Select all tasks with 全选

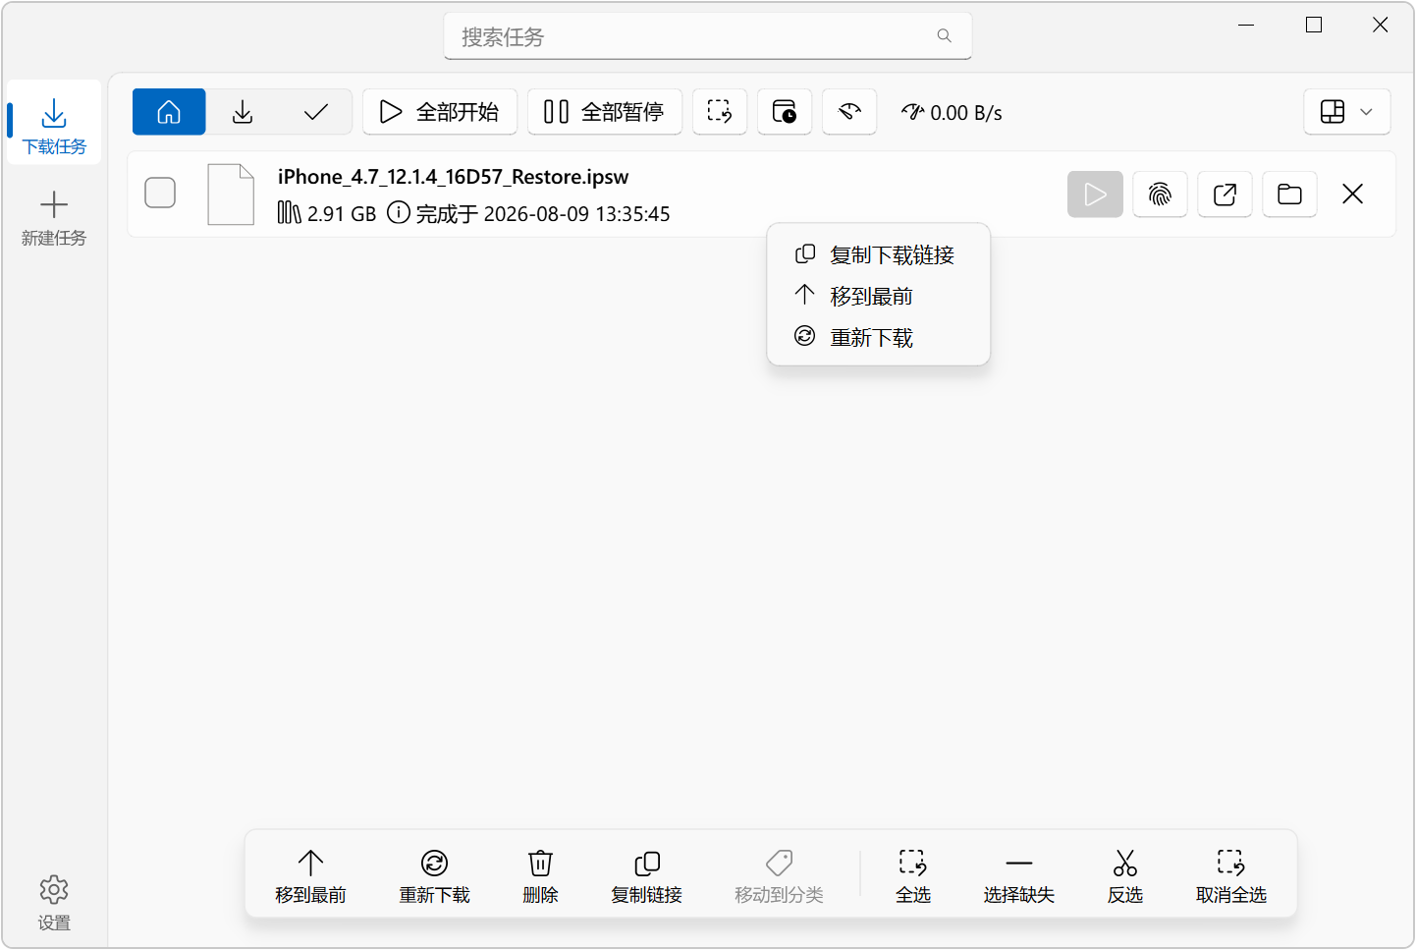(x=912, y=876)
